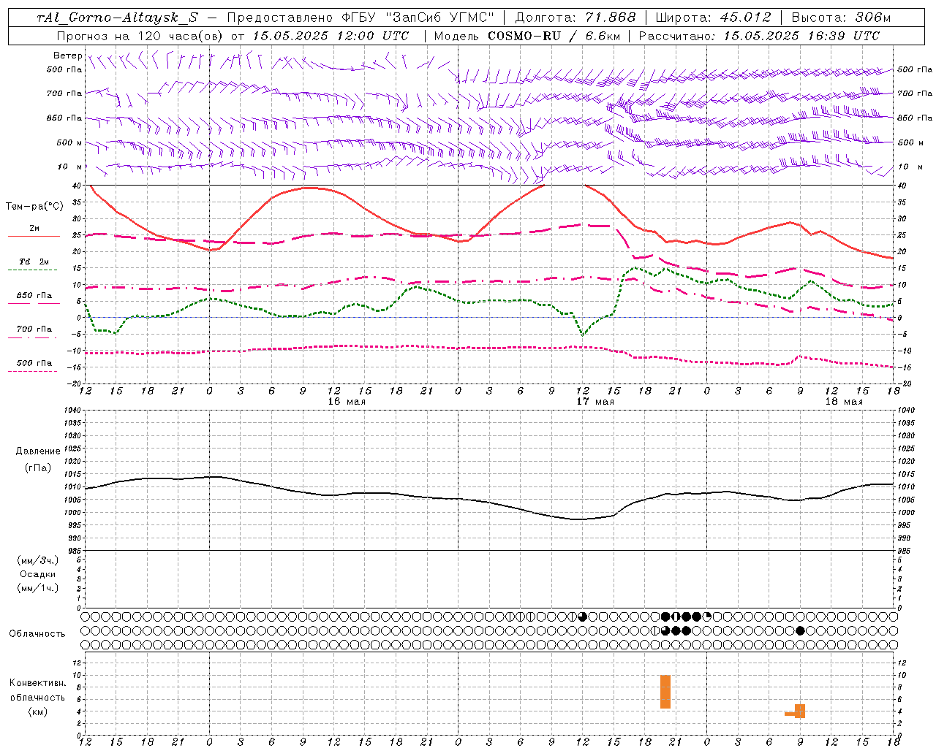
Task: Click the three-quarter filled cloud circle at 12h 17 мая
Action: coord(582,617)
